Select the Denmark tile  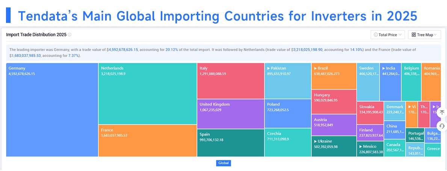click(394, 111)
